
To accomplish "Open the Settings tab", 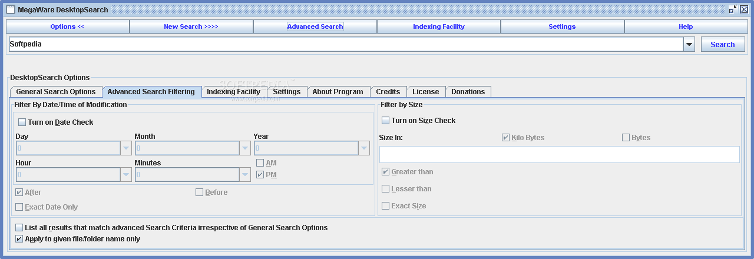I will tap(287, 92).
